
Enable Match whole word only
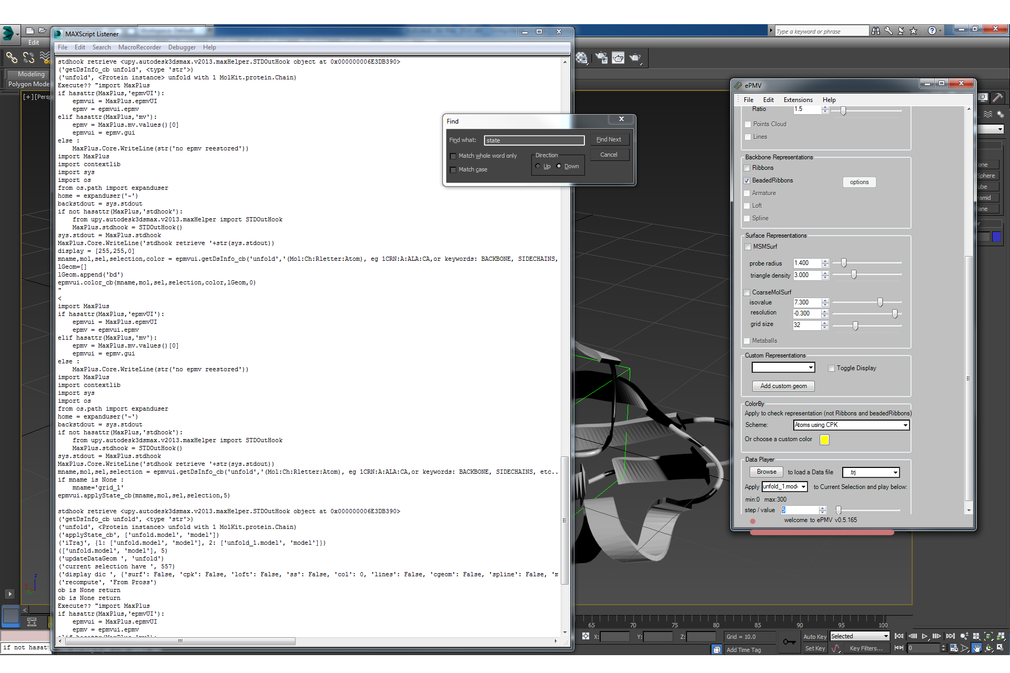pyautogui.click(x=453, y=156)
